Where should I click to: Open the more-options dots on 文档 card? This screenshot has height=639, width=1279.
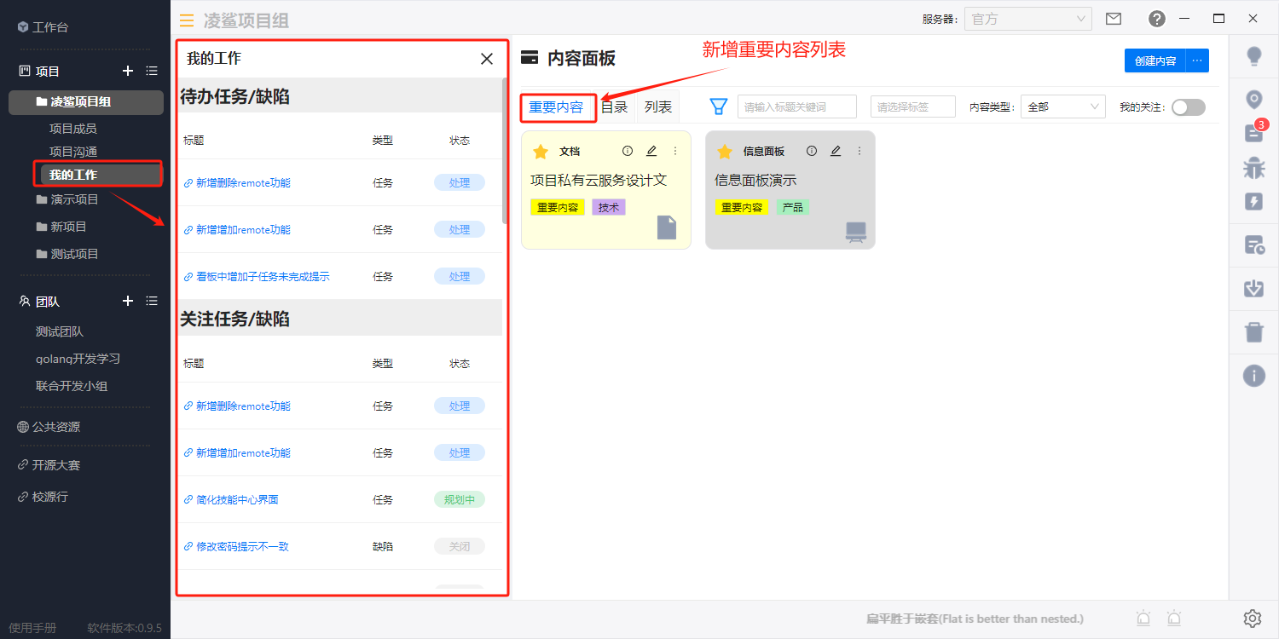(x=675, y=151)
